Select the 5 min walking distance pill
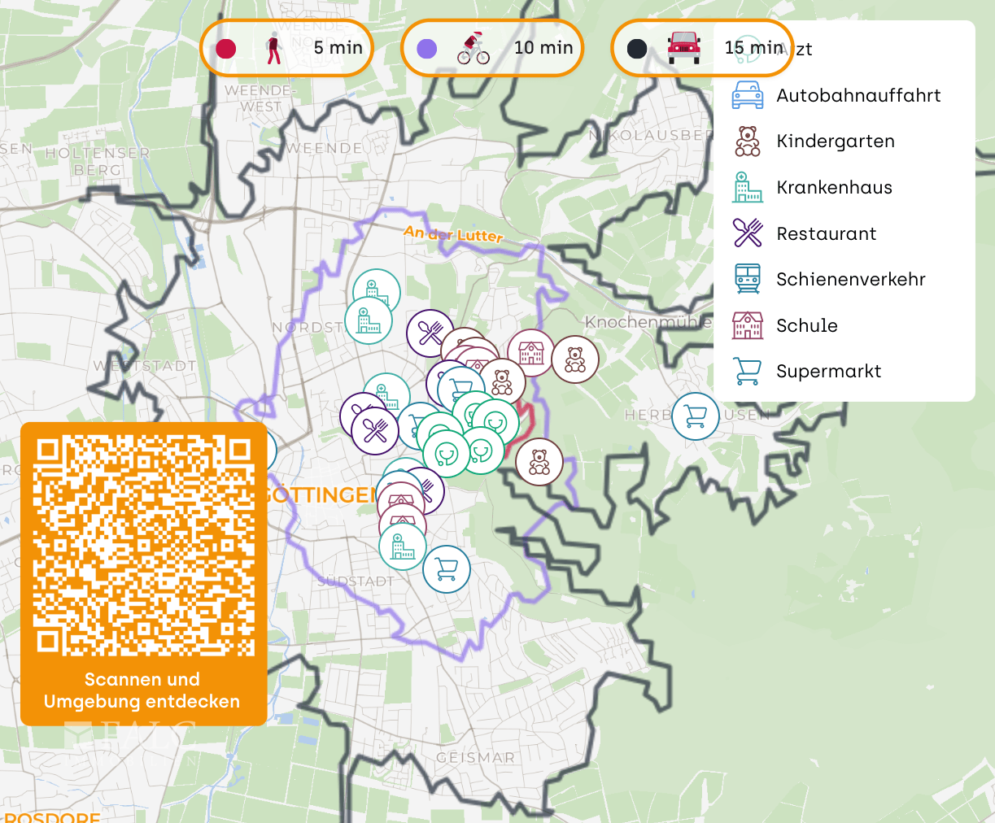The height and width of the screenshot is (823, 995). click(x=286, y=48)
